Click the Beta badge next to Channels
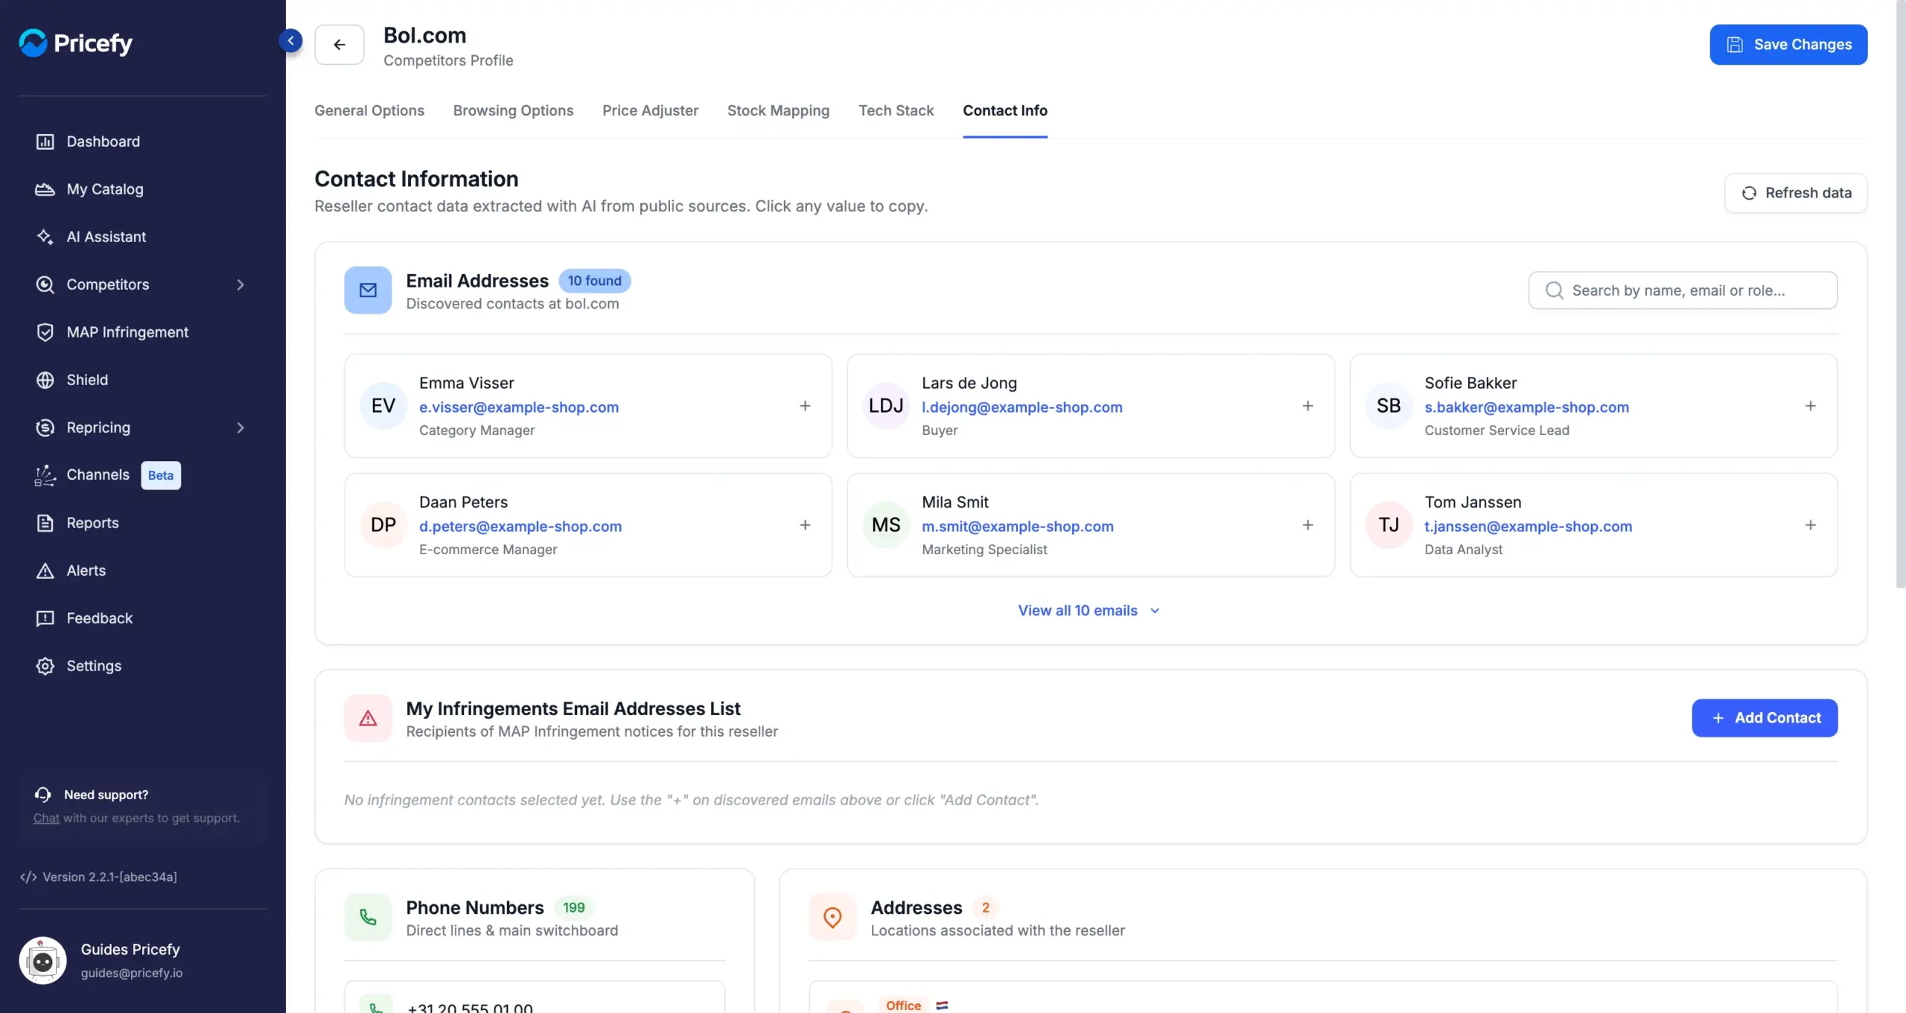 tap(161, 475)
